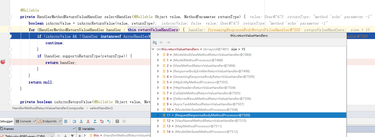This screenshot has height=137, width=375.
Task: Toggle the breakpoint on return handler line
Action: coord(3,62)
